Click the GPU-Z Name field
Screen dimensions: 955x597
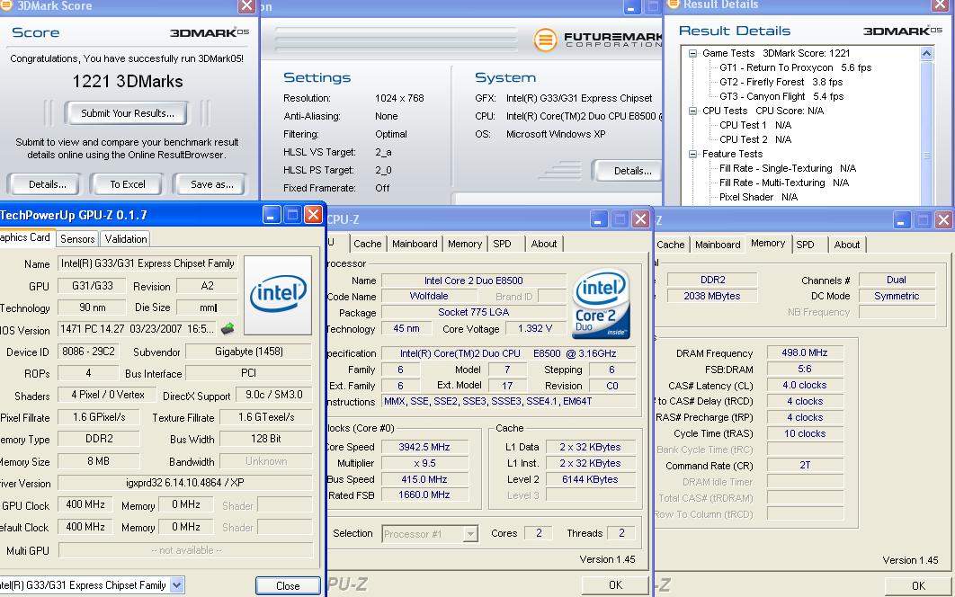[x=147, y=263]
